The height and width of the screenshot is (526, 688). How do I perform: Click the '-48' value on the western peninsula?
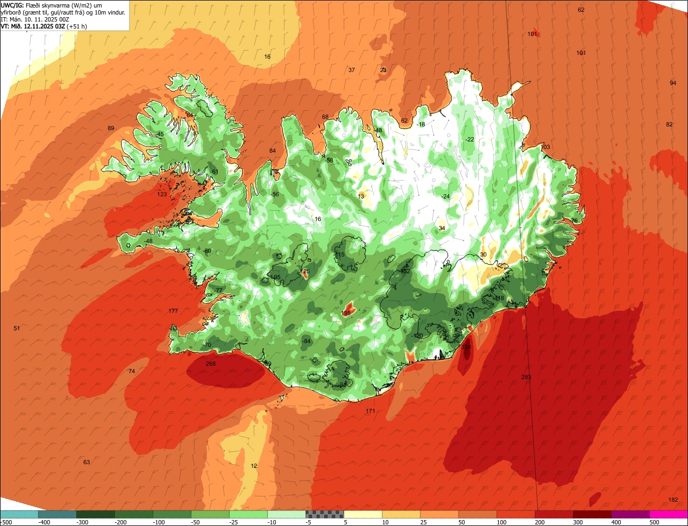point(148,240)
